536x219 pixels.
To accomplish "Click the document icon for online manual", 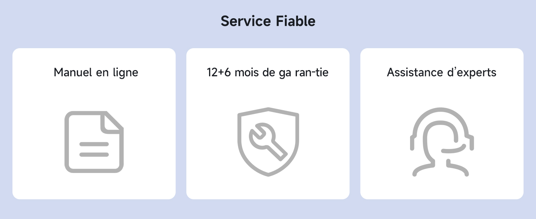I will (x=94, y=142).
